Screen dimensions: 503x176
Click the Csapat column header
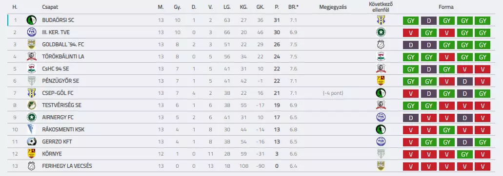coord(50,7)
